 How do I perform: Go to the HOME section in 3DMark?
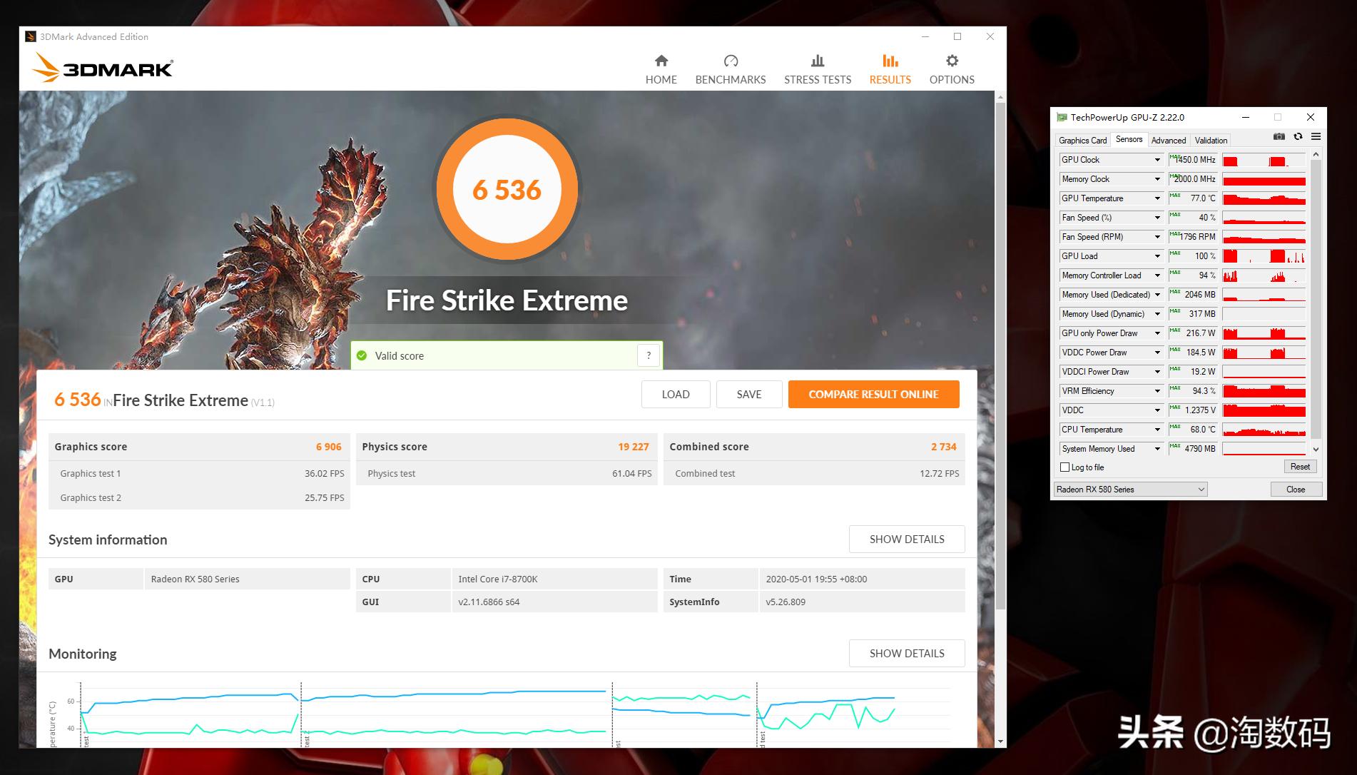pos(661,70)
